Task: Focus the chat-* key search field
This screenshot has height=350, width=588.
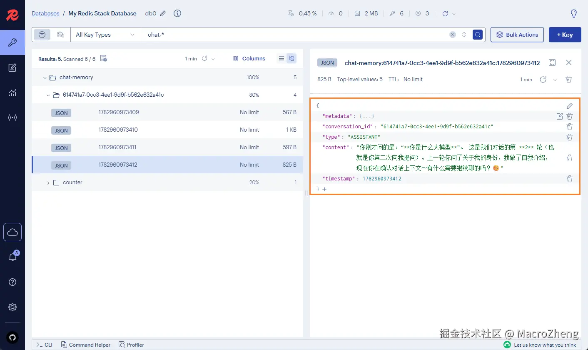Action: [296, 35]
